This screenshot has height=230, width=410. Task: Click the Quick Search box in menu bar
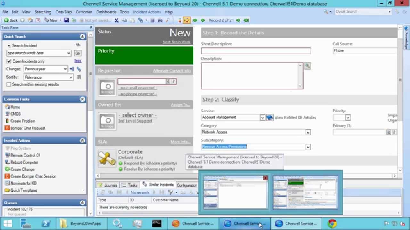[363, 12]
